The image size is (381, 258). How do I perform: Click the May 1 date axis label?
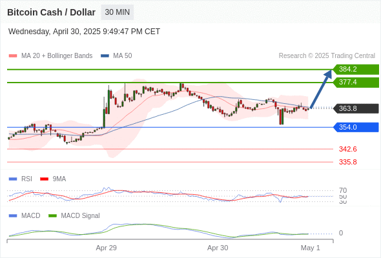pyautogui.click(x=311, y=248)
